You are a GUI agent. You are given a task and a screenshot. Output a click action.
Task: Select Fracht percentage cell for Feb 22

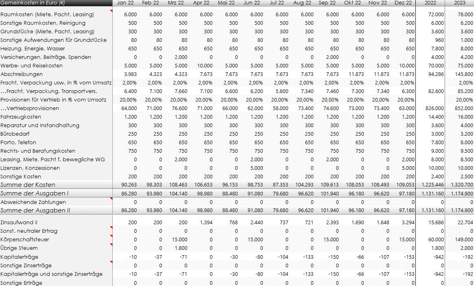click(154, 83)
